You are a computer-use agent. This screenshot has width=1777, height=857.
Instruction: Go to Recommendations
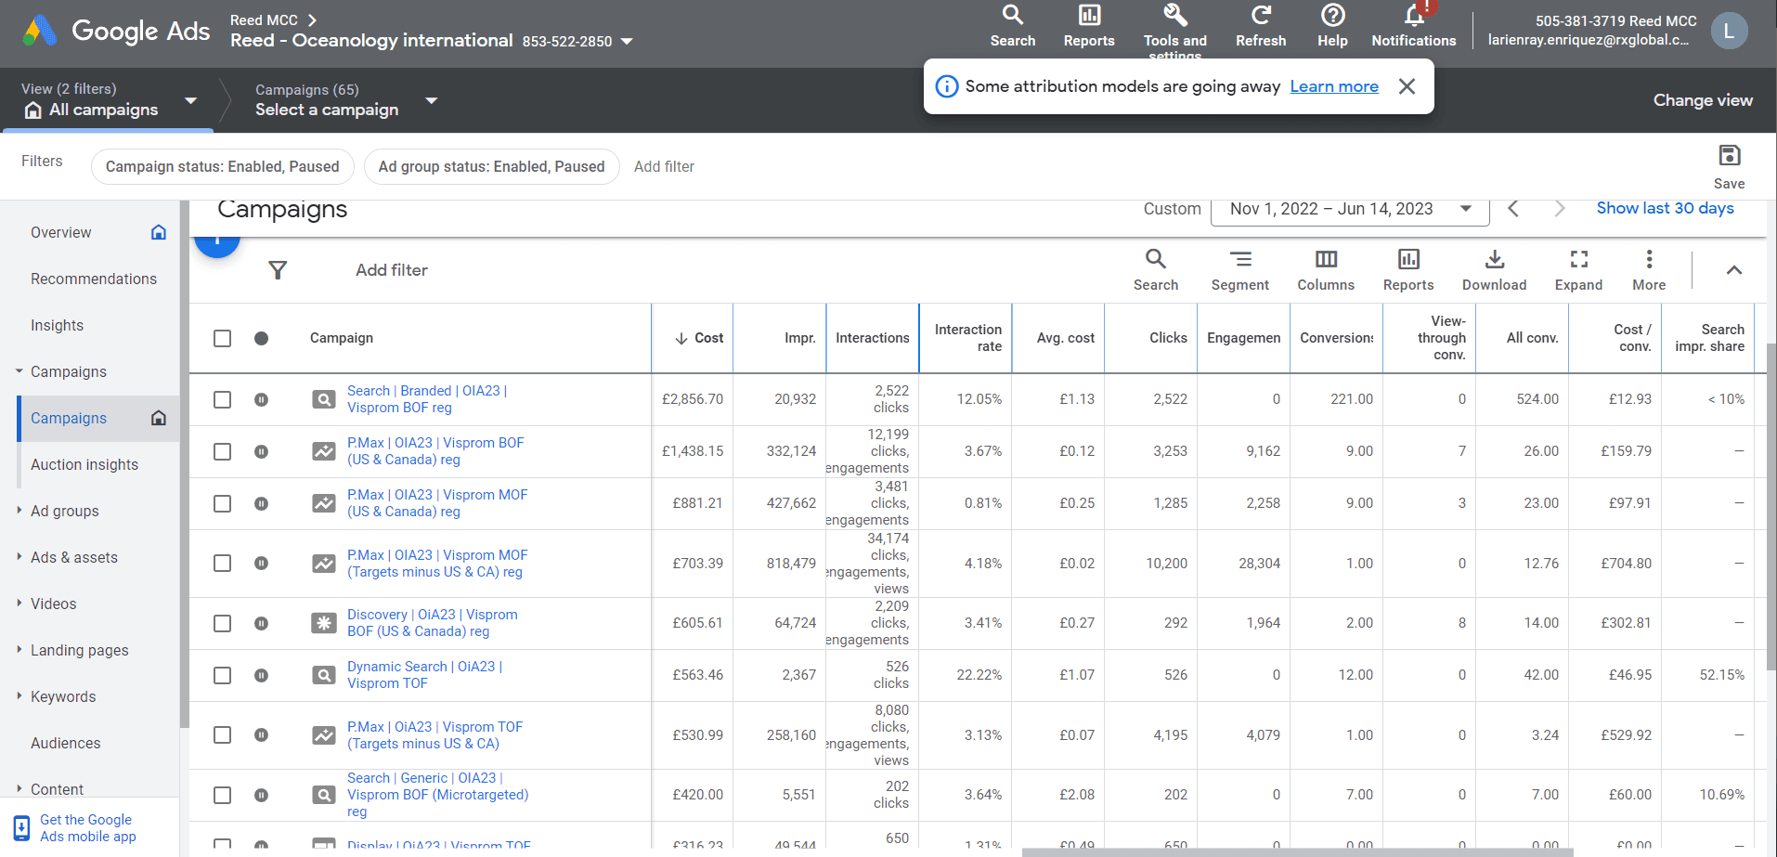[x=94, y=279]
